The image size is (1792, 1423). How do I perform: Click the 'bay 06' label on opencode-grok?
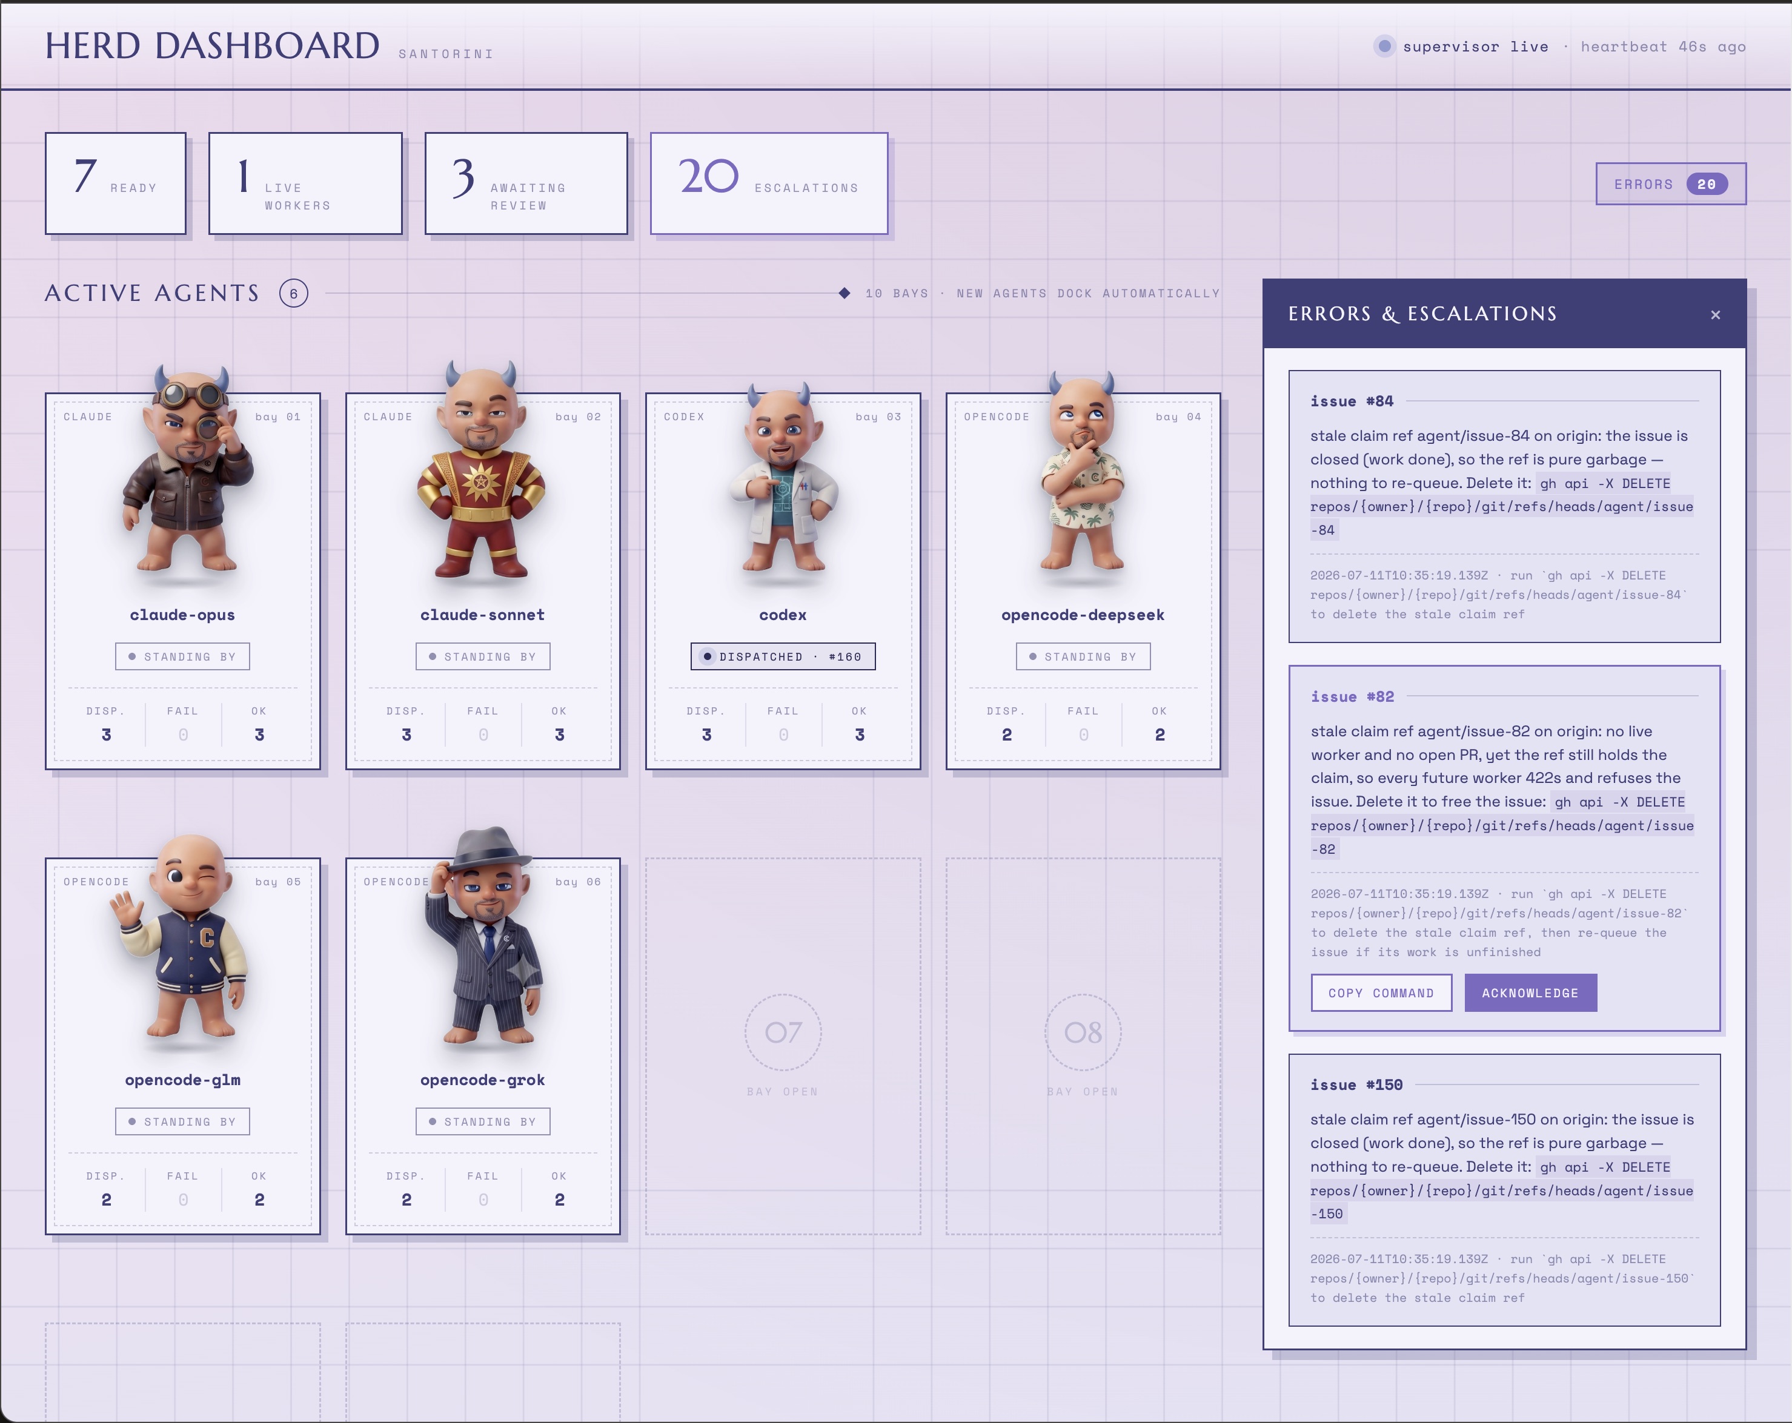click(x=578, y=882)
